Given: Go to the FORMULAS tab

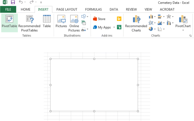Looking at the screenshot, I should (x=93, y=9).
